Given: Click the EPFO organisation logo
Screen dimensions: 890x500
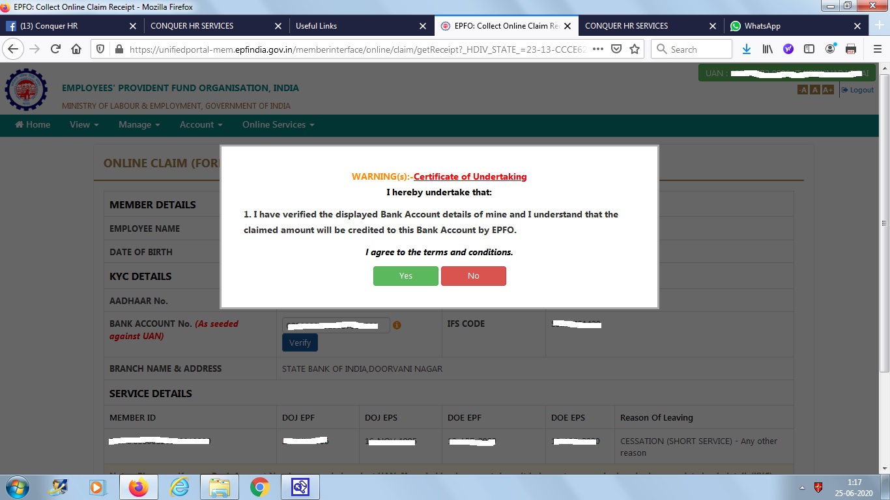Looking at the screenshot, I should point(26,90).
